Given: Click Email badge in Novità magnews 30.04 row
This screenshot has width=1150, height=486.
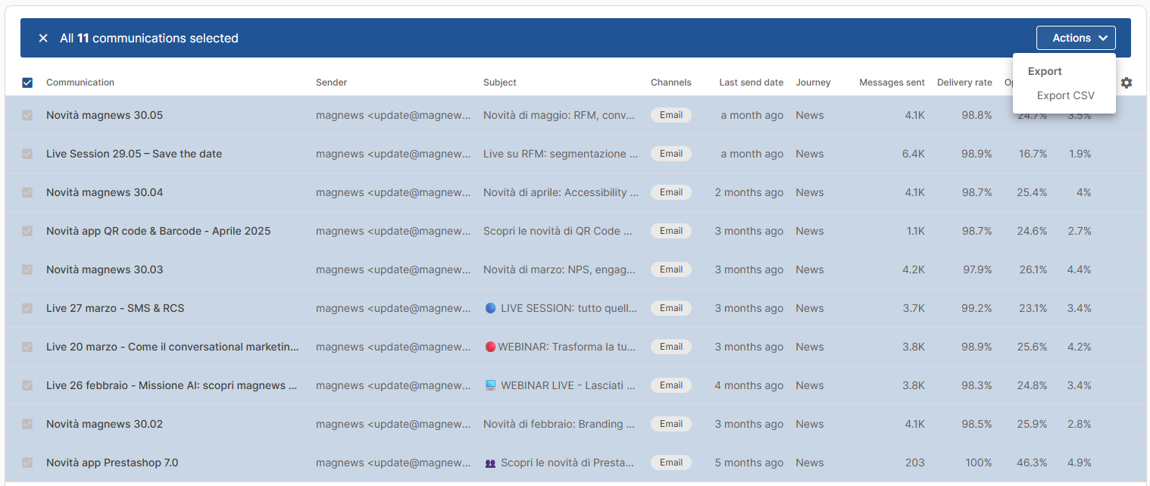Looking at the screenshot, I should (x=671, y=192).
